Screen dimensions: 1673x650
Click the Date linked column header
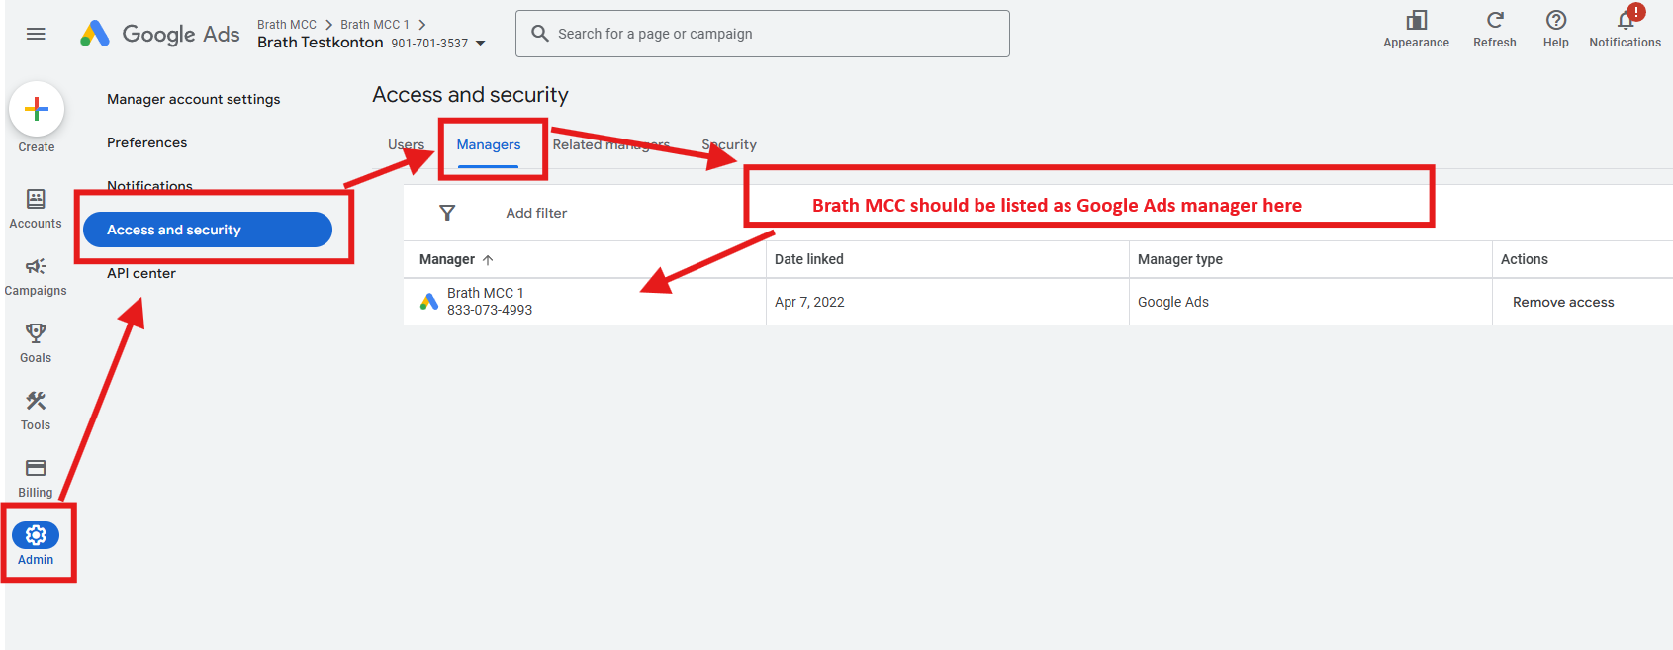[x=809, y=259]
